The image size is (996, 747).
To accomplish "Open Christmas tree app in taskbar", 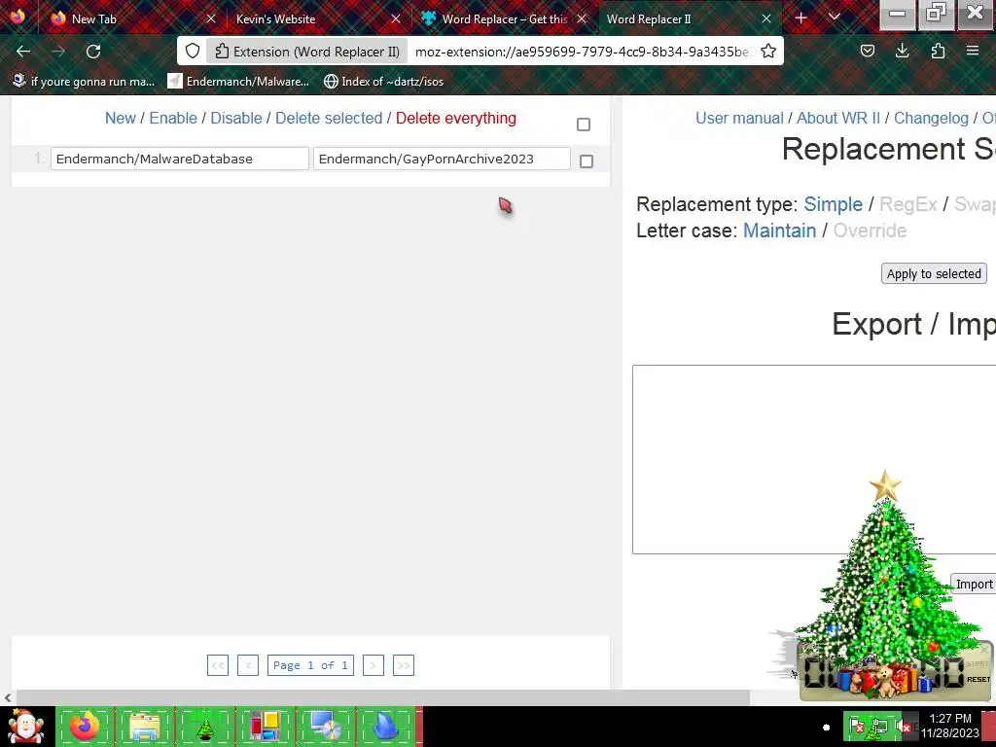I will [204, 727].
